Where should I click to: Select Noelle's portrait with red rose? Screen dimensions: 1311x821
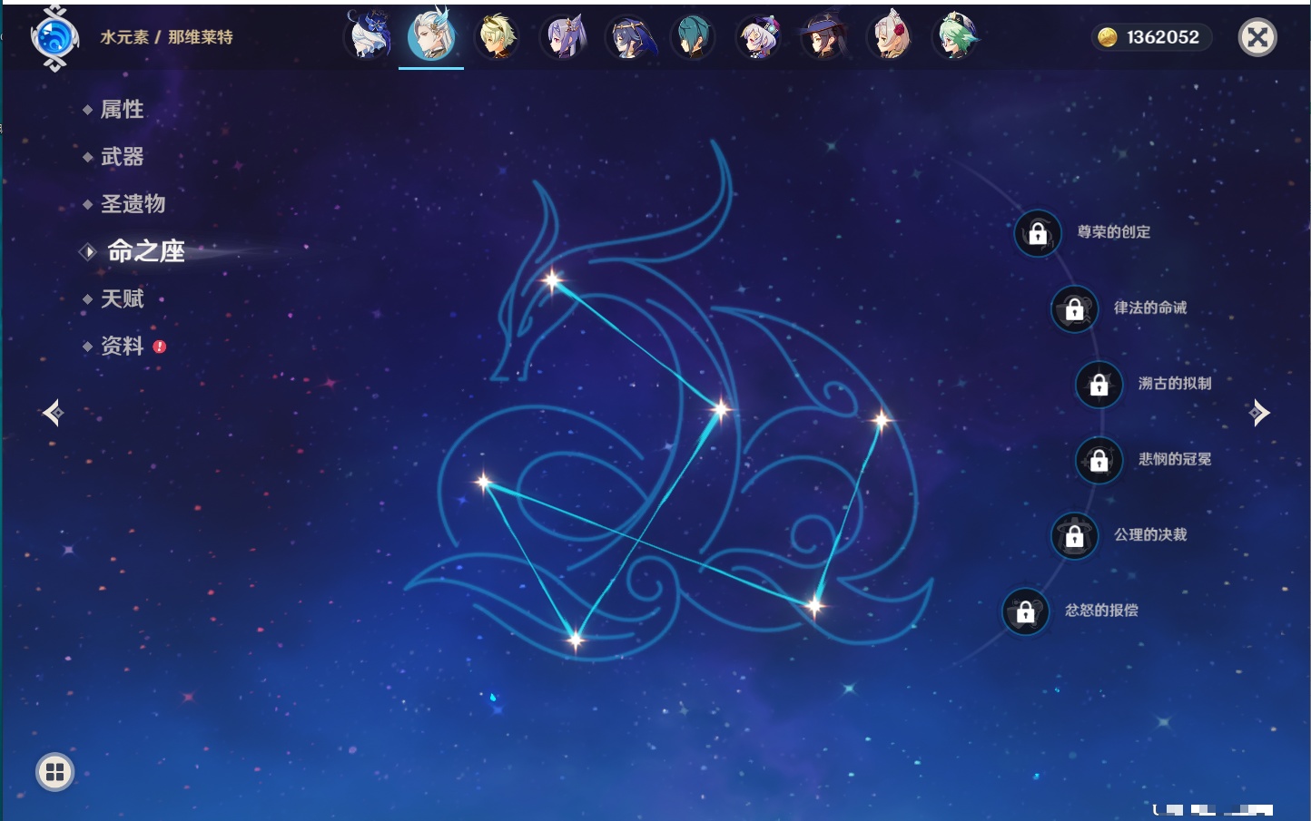(889, 36)
